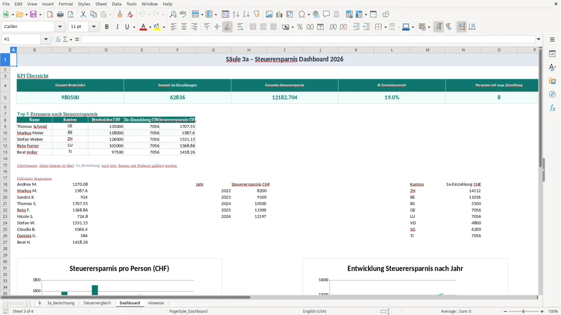Toggle Bold formatting
The width and height of the screenshot is (561, 315).
point(107,27)
